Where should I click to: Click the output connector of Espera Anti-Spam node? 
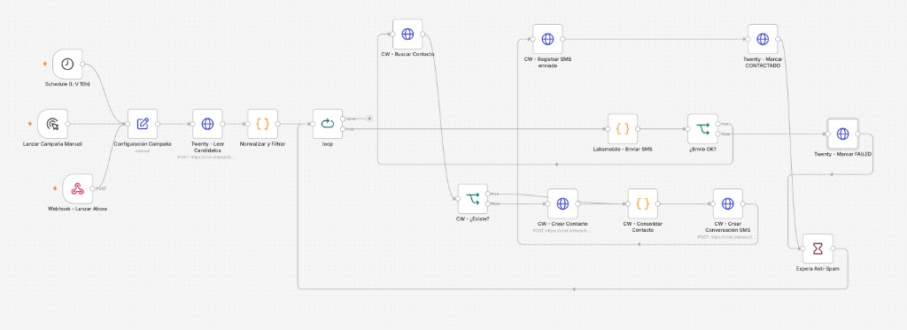[833, 249]
